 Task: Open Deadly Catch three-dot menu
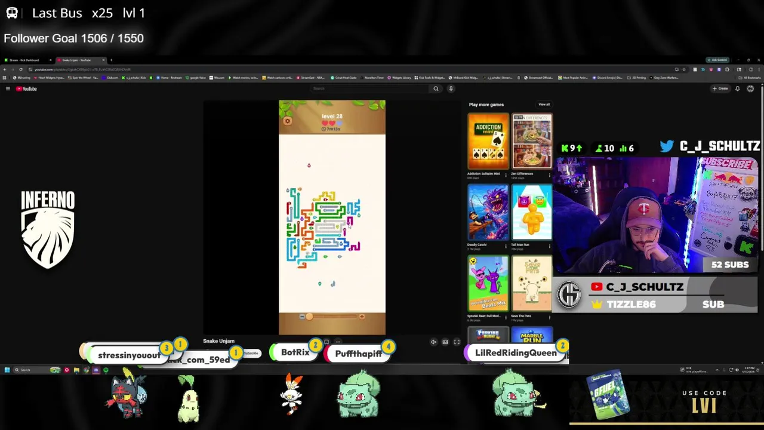(x=506, y=245)
